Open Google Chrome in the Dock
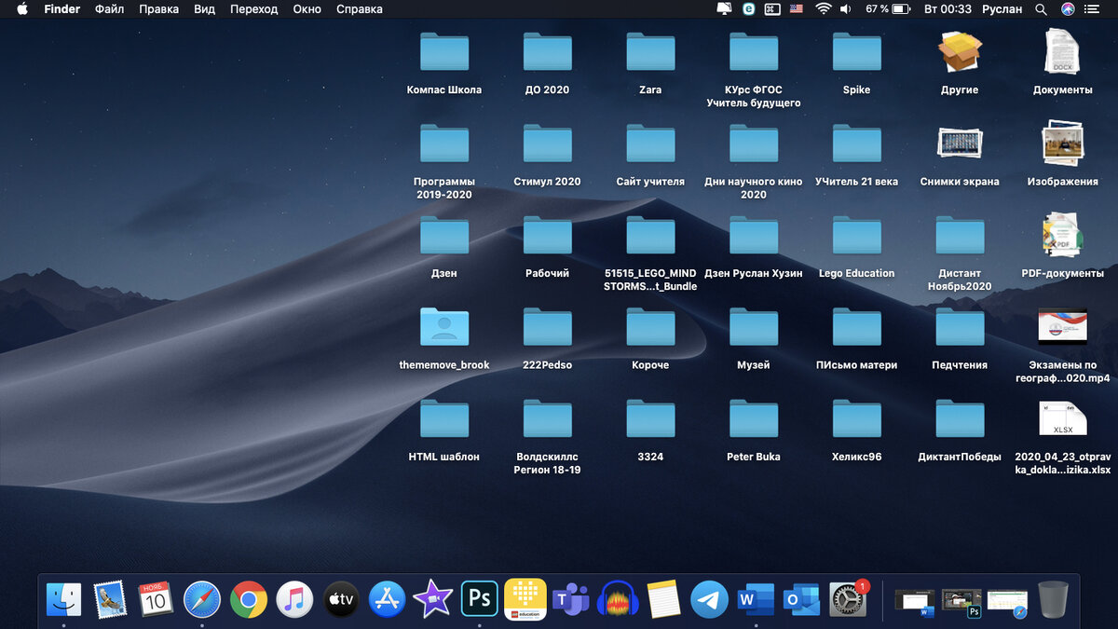Image resolution: width=1118 pixels, height=629 pixels. tap(249, 599)
